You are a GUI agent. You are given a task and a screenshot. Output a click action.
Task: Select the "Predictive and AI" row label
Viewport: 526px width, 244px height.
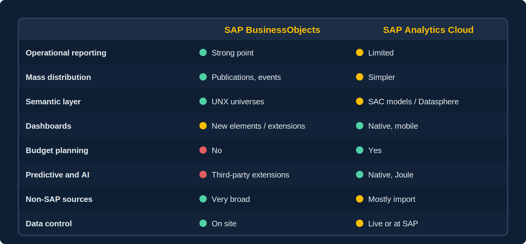tap(57, 175)
